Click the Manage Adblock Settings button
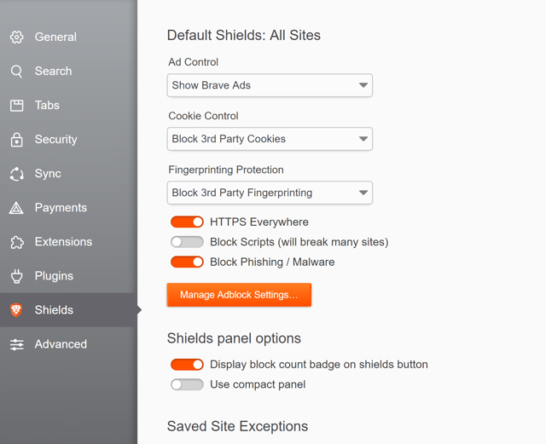Viewport: 546px width, 444px height. 239,295
